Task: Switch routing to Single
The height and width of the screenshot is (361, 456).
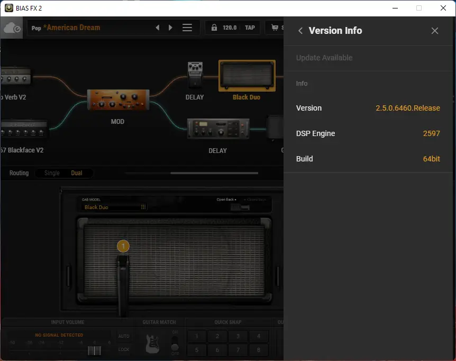Action: [52, 173]
